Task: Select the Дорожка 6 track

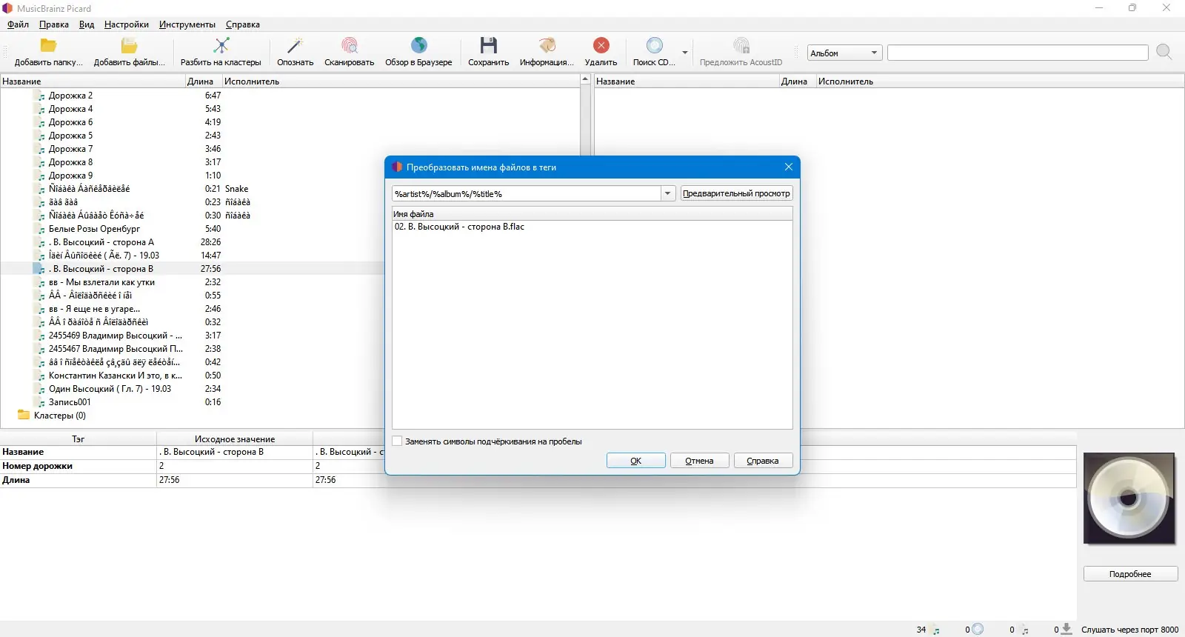Action: (x=70, y=122)
